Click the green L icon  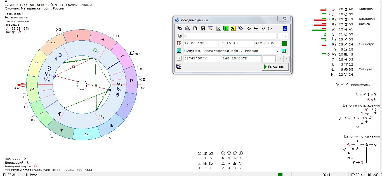pyautogui.click(x=226, y=28)
